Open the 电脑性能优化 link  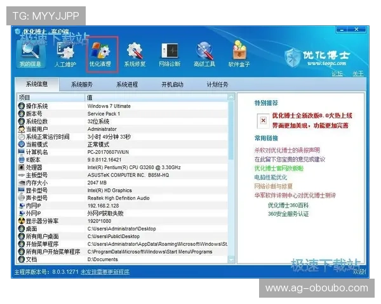[x=271, y=177]
